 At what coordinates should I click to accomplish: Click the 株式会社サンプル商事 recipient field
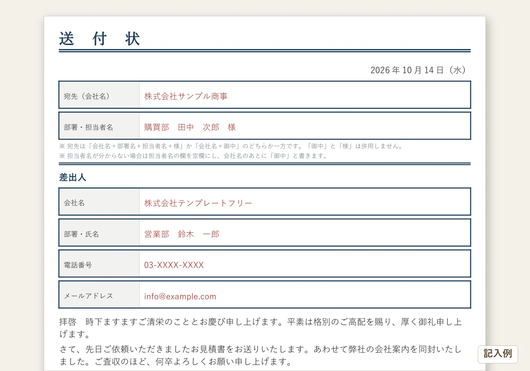[x=305, y=95]
